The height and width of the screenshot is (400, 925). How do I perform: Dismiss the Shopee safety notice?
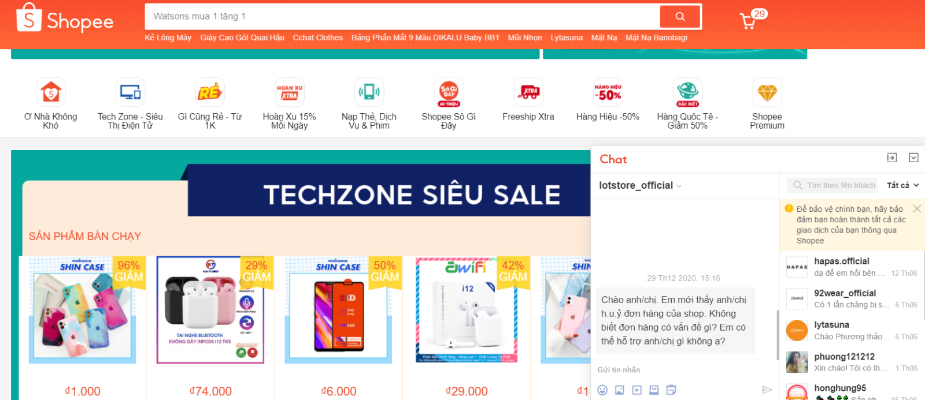coord(917,209)
